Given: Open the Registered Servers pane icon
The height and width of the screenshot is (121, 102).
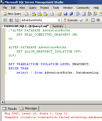Looking at the screenshot, I should point(78,14).
